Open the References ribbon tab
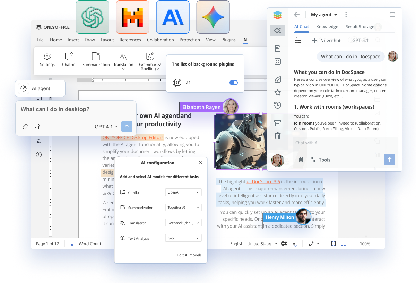Image resolution: width=416 pixels, height=283 pixels. click(130, 40)
